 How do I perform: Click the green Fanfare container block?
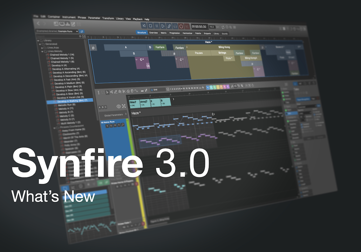(160, 47)
